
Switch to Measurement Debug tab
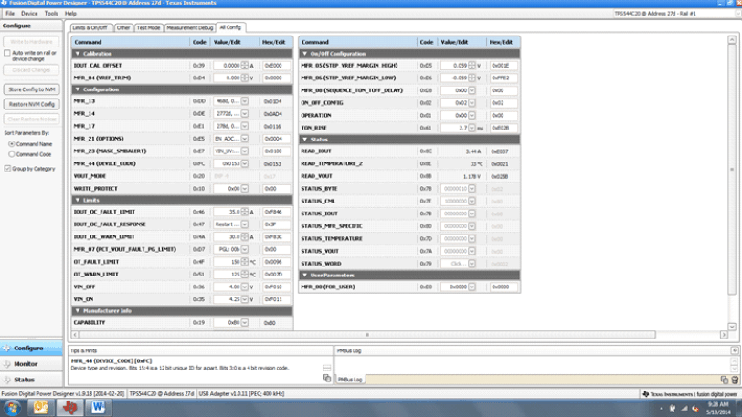(x=190, y=28)
